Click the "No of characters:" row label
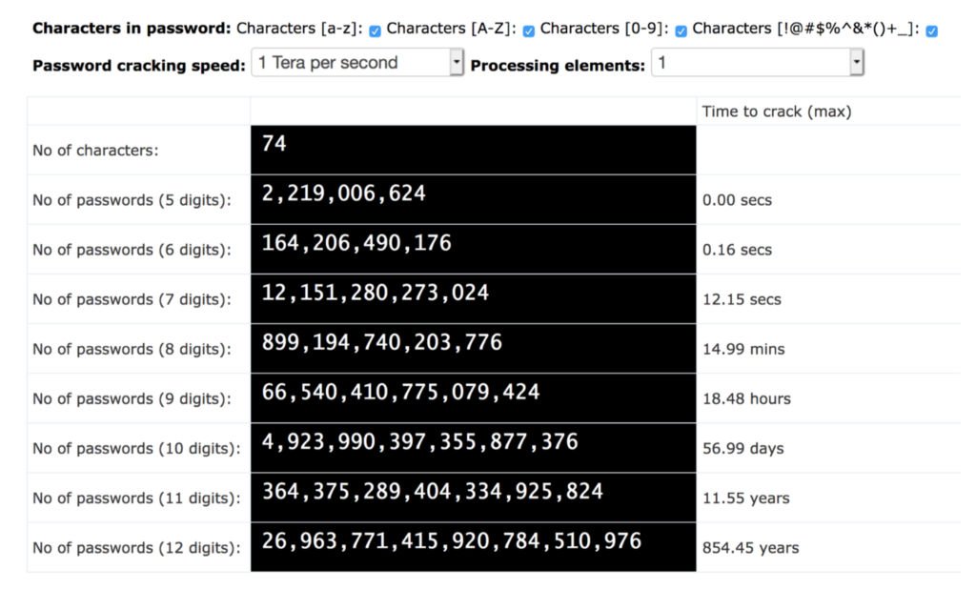Viewport: 976px width, 610px height. (95, 151)
